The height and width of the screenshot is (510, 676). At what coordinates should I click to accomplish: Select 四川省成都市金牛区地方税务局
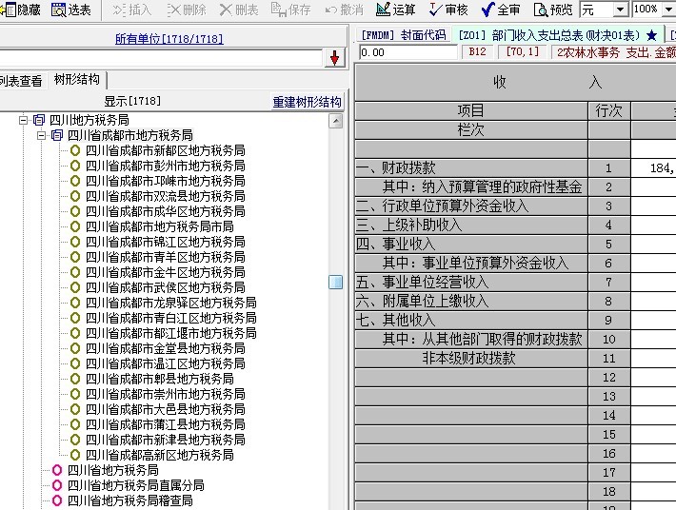click(165, 272)
